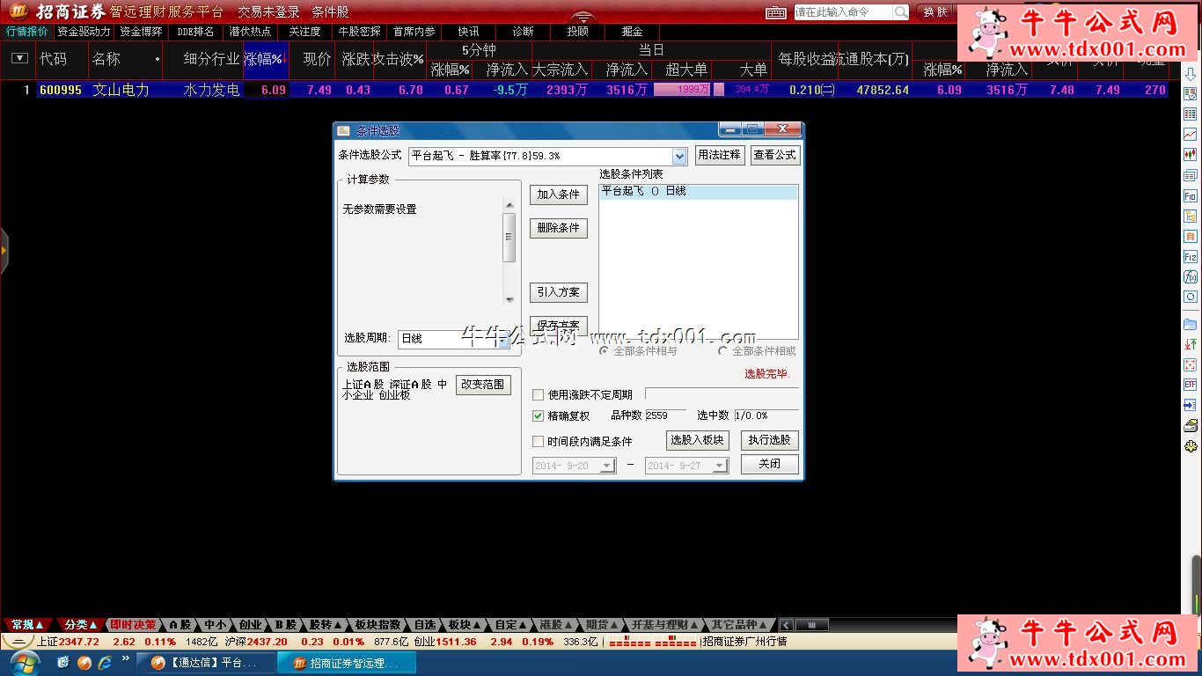
Task: Open the start date 2014-9-20 dropdown
Action: pos(607,466)
